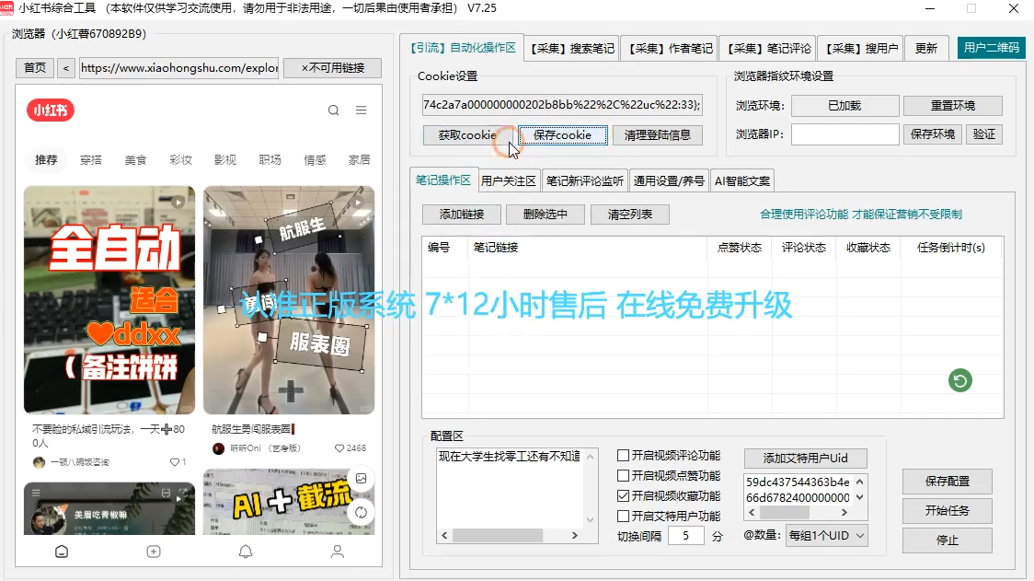Viewport: 1034px width, 581px height.
Task: Like the 航服生 post with 2468 hearts
Action: coord(339,448)
